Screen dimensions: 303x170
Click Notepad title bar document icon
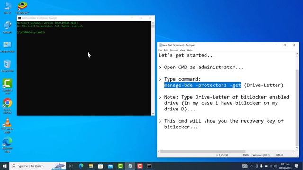point(160,45)
